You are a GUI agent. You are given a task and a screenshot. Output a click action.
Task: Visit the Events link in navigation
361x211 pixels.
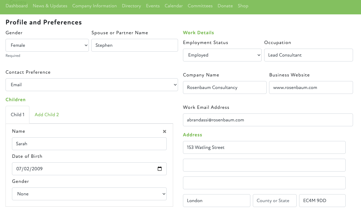pos(153,6)
